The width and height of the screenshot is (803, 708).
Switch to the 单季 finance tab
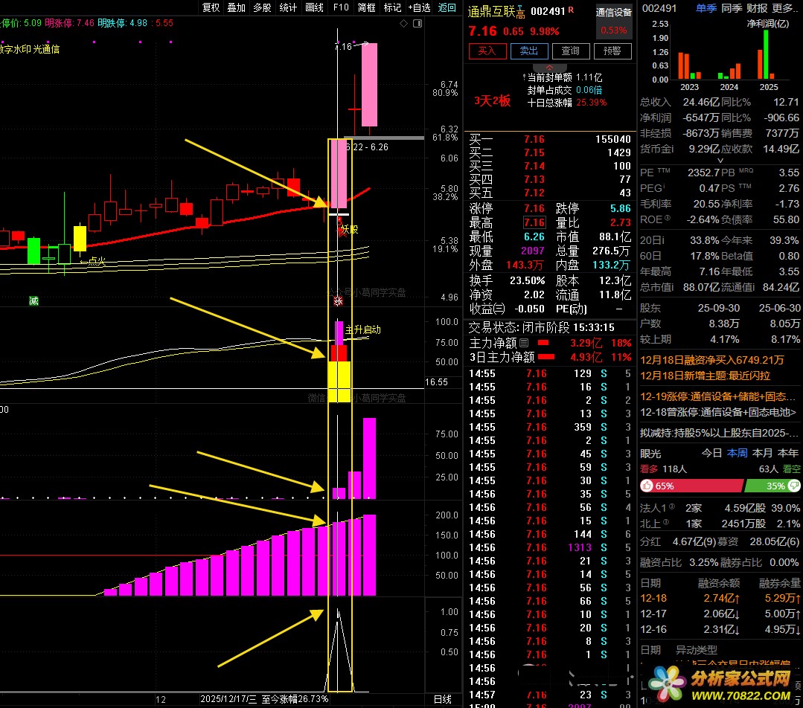pos(706,8)
